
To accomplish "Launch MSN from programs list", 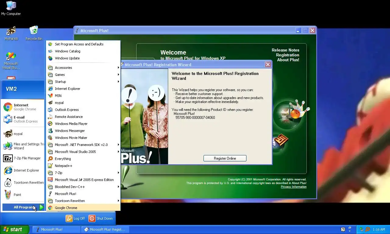I will (x=83, y=96).
